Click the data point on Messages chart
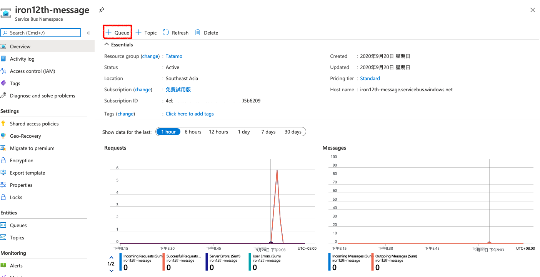The image size is (540, 277). pos(489,243)
